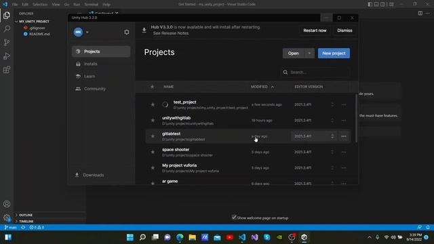Open VS Code Search activity icon
The height and width of the screenshot is (244, 434).
point(7,28)
